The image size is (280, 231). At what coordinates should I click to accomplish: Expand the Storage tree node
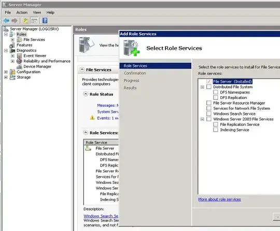[6, 77]
